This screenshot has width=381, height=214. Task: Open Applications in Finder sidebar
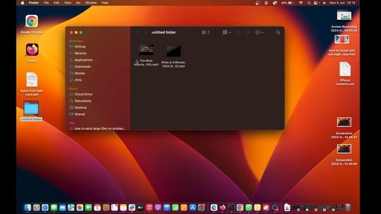[x=83, y=59]
